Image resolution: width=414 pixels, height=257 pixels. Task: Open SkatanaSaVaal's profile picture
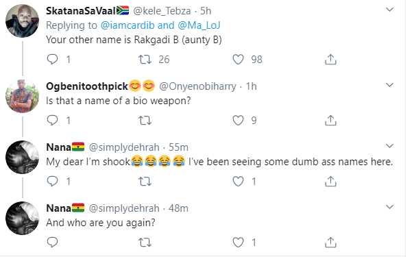point(22,21)
